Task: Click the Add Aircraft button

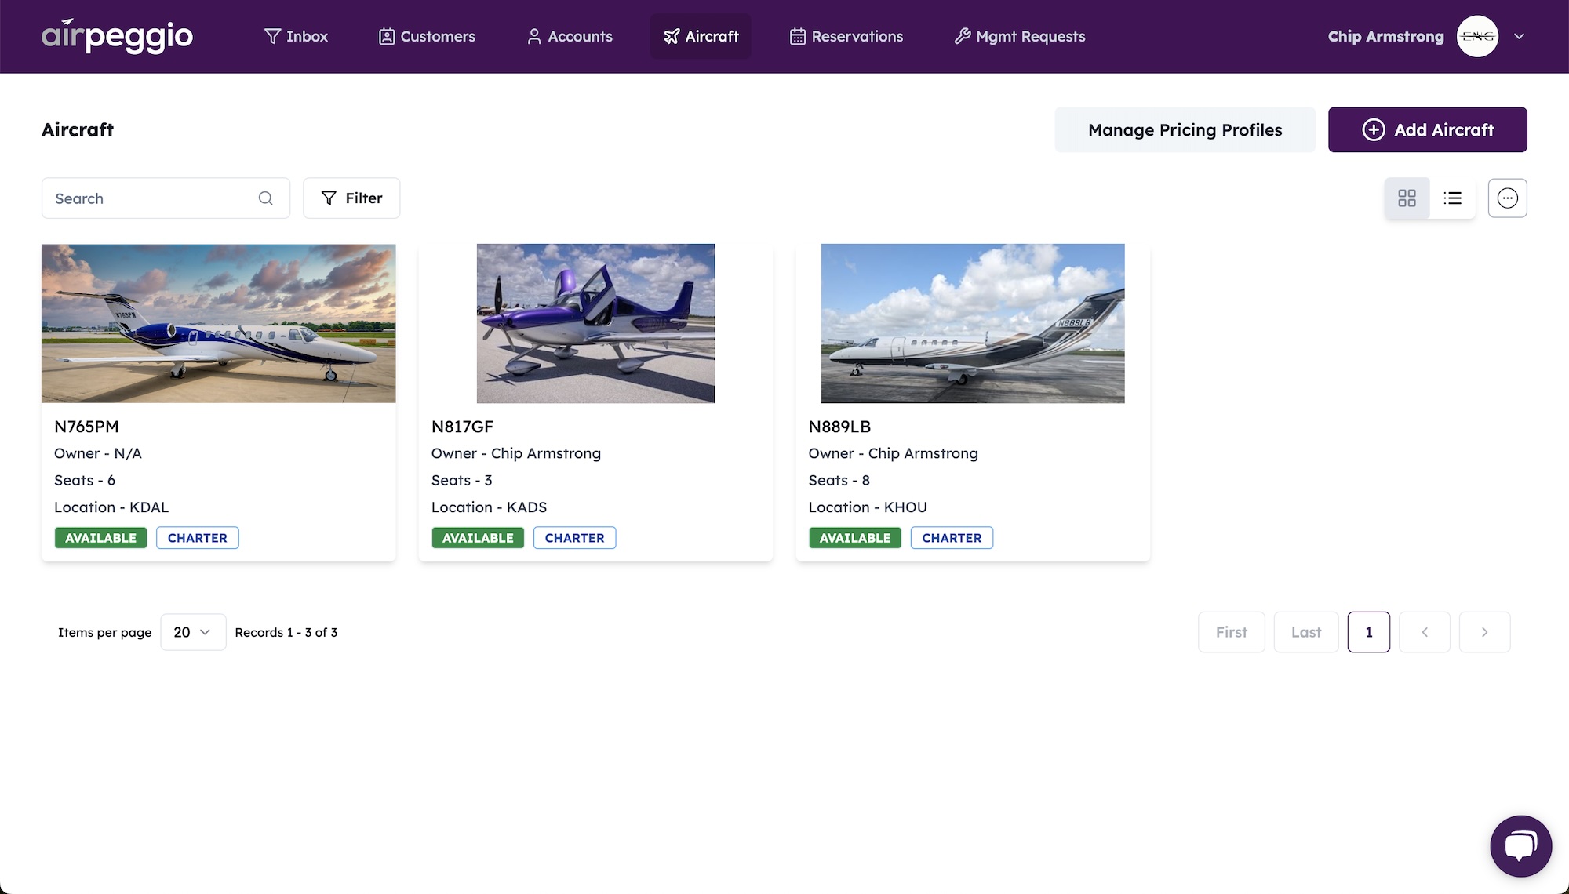Action: click(1427, 129)
